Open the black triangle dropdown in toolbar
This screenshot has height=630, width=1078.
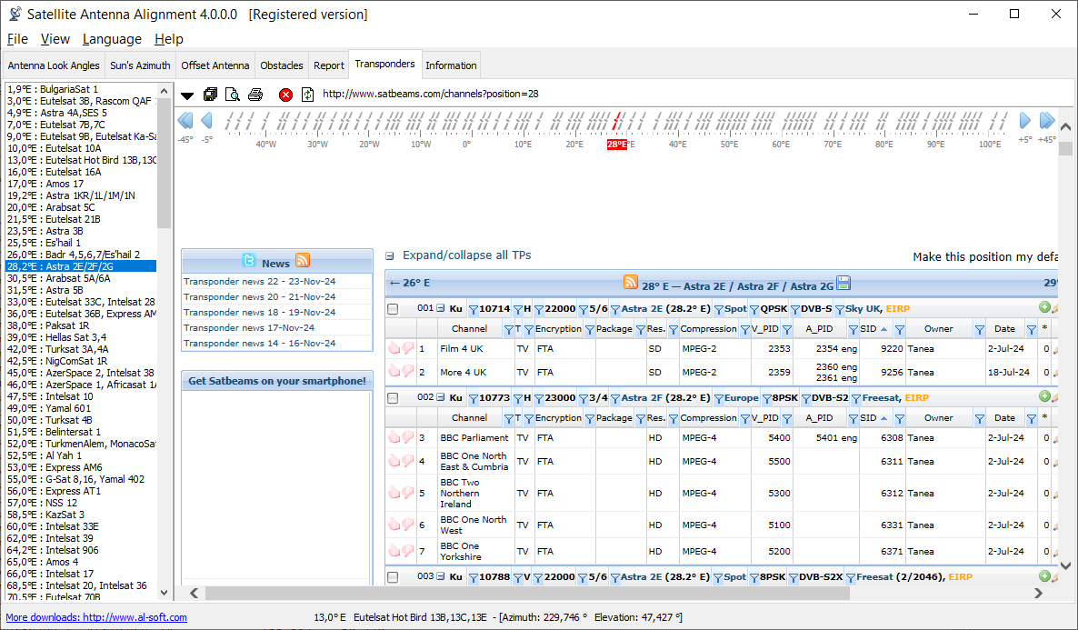187,95
